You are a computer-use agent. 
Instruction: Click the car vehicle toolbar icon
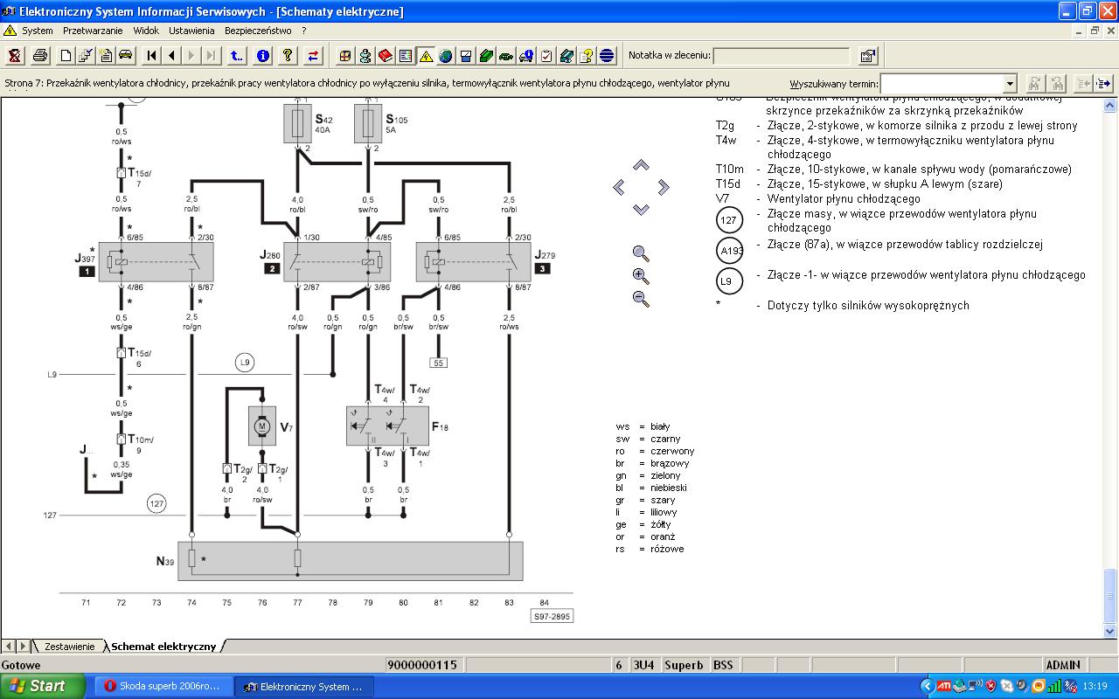point(126,56)
